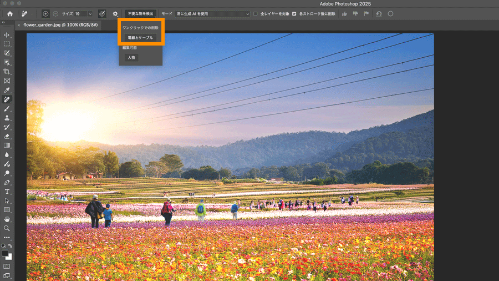Click the circle apply icon in options bar

pyautogui.click(x=390, y=14)
